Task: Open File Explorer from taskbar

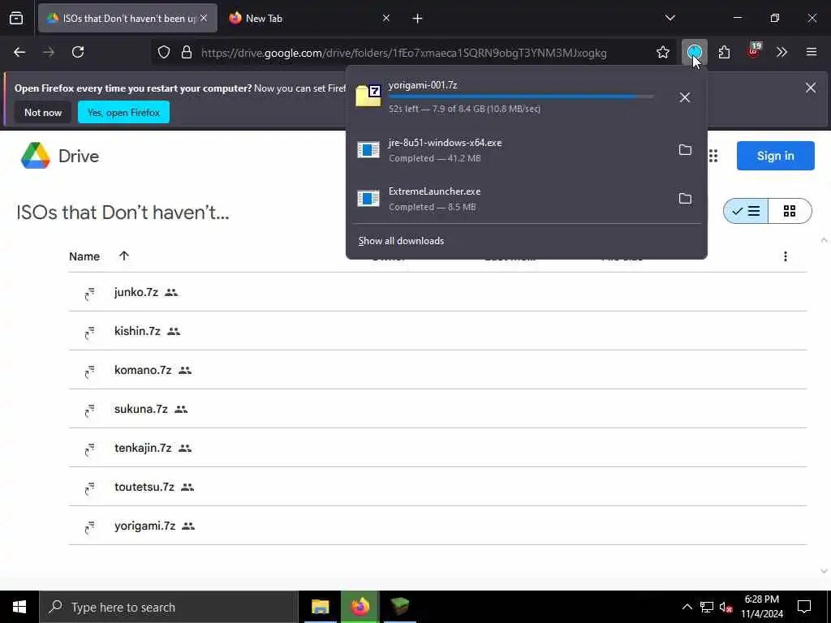Action: 320,607
